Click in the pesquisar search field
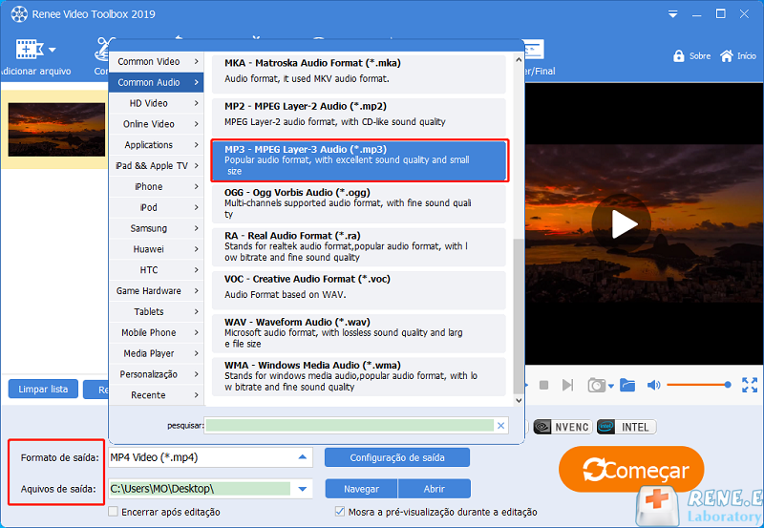 coord(350,426)
